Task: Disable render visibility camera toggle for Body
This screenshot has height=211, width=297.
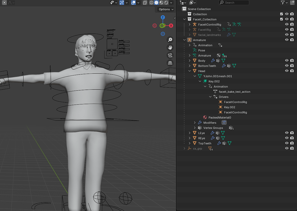Action: click(292, 60)
